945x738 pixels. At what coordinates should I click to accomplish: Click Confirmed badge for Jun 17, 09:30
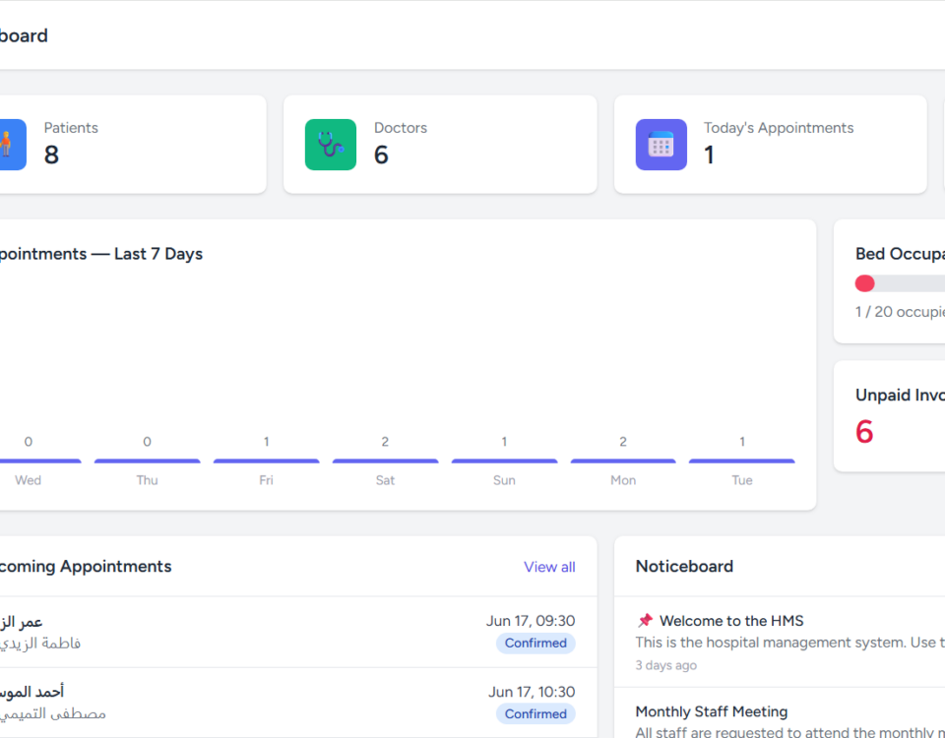coord(535,643)
